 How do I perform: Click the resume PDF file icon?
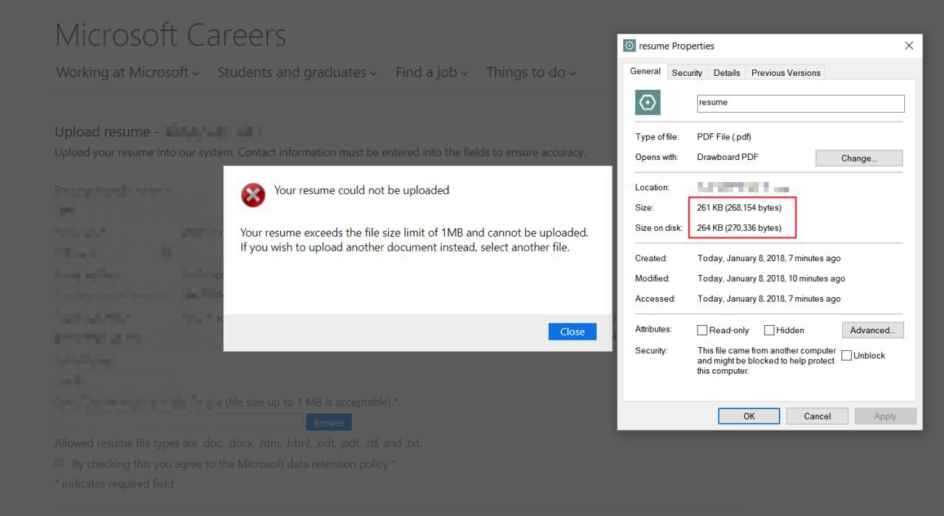pyautogui.click(x=648, y=103)
